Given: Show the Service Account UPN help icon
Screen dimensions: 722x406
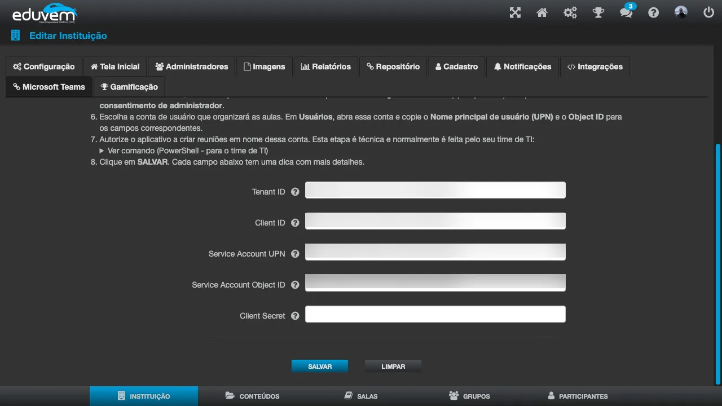Looking at the screenshot, I should point(295,254).
